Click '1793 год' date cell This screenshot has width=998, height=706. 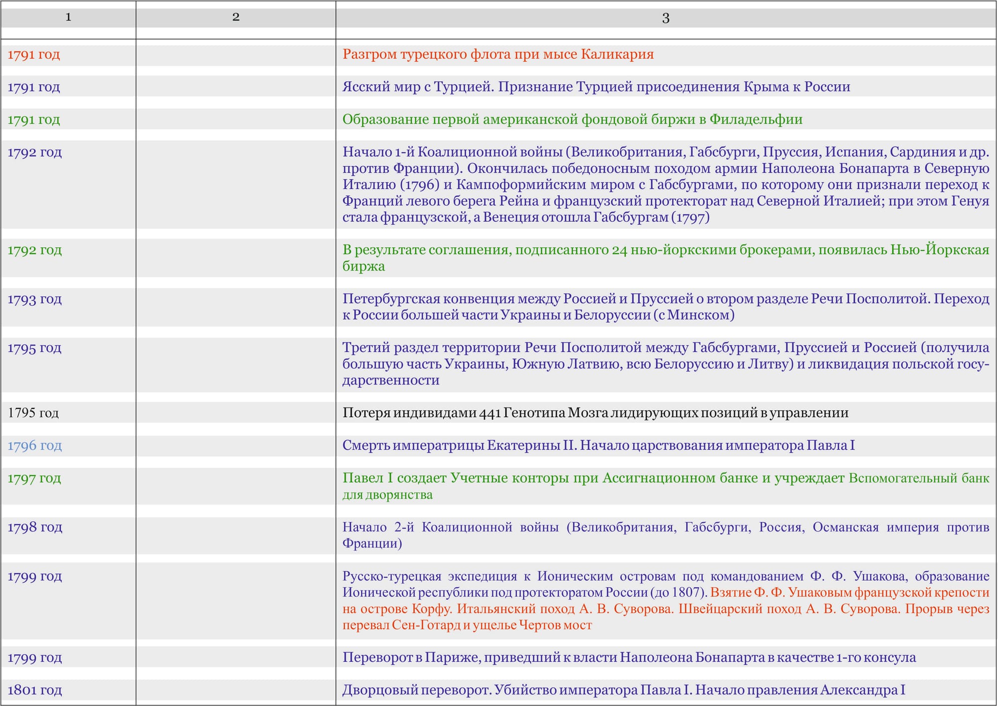click(x=35, y=299)
